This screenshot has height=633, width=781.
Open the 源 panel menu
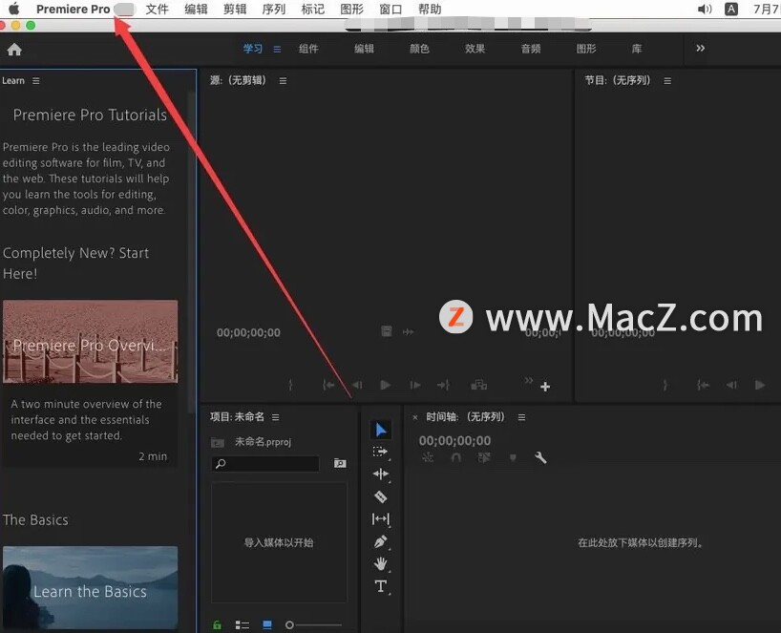pyautogui.click(x=283, y=81)
